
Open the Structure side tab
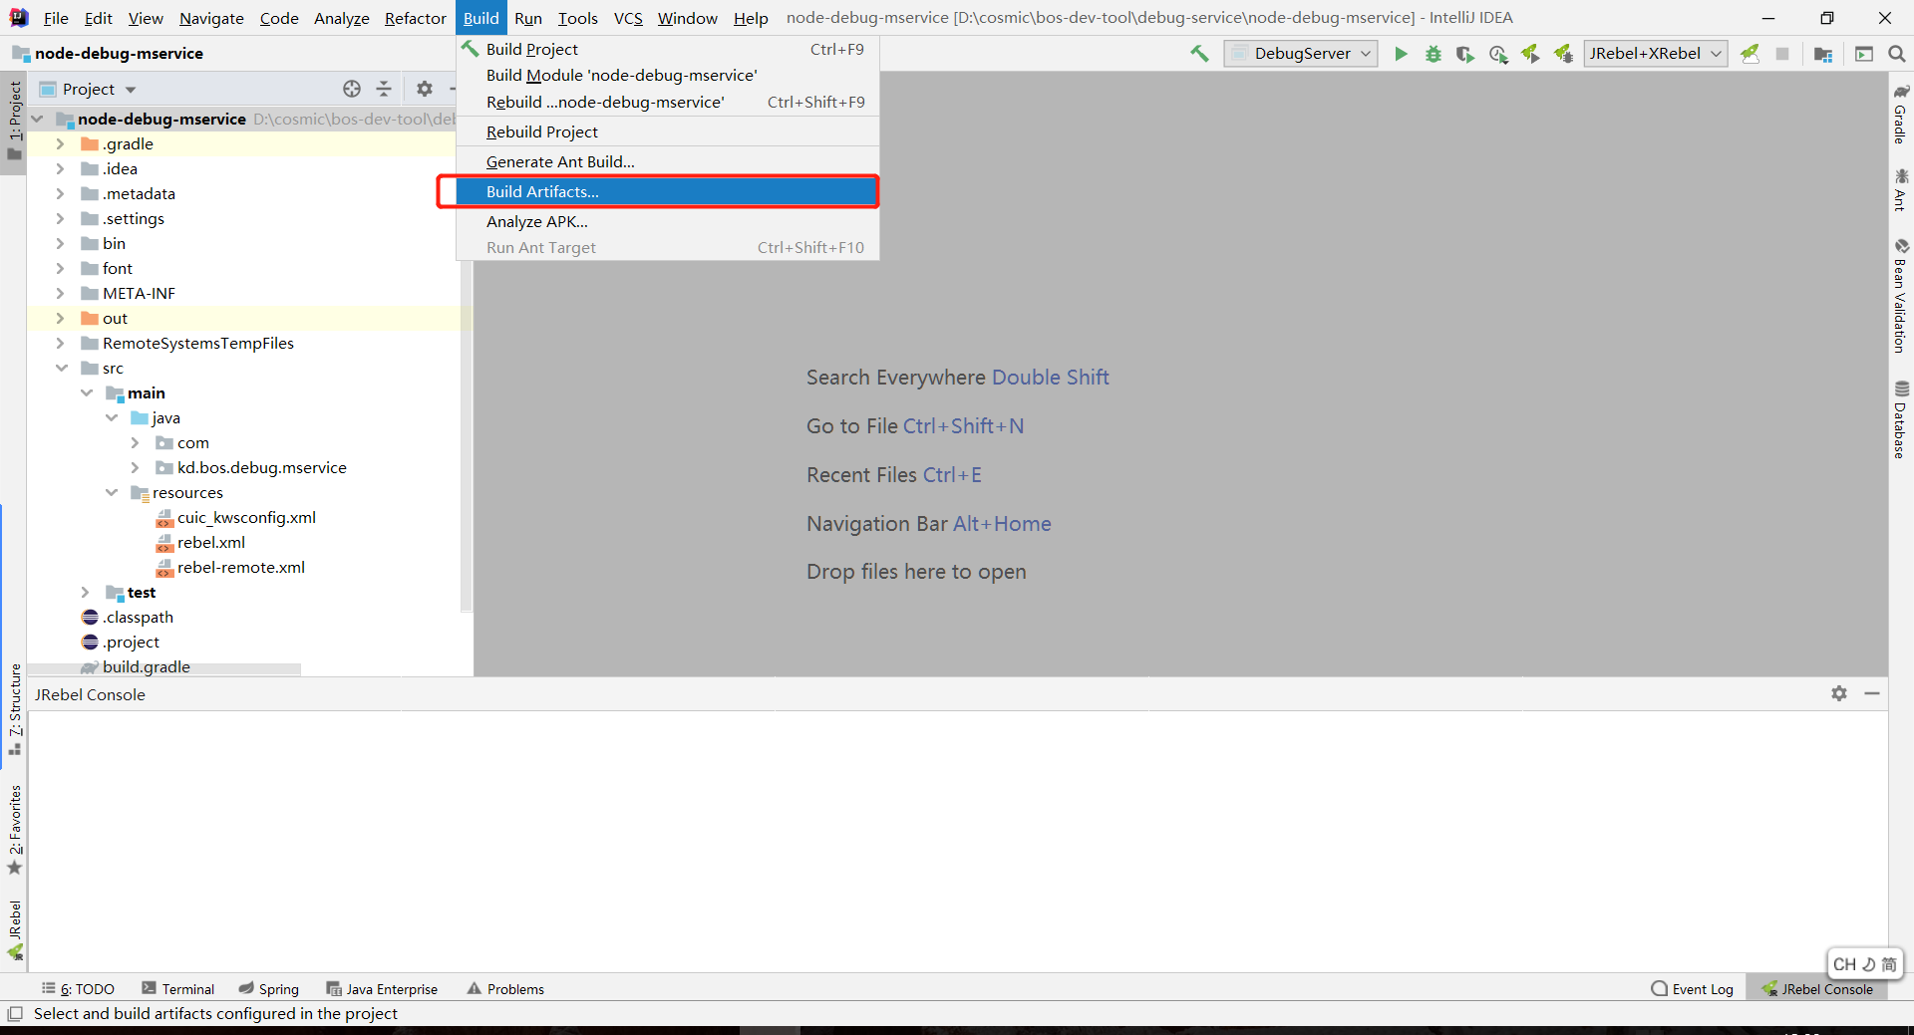tap(15, 708)
